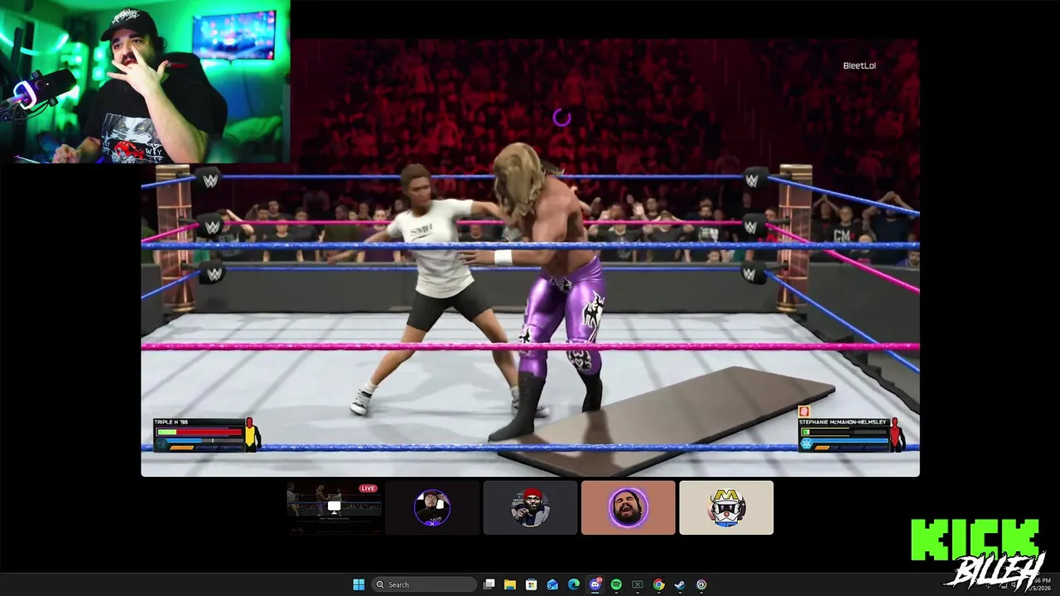Select the speaking participant with the purple ring
Image resolution: width=1060 pixels, height=596 pixels.
tap(628, 507)
